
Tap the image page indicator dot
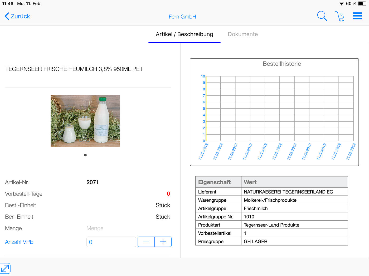(x=85, y=155)
